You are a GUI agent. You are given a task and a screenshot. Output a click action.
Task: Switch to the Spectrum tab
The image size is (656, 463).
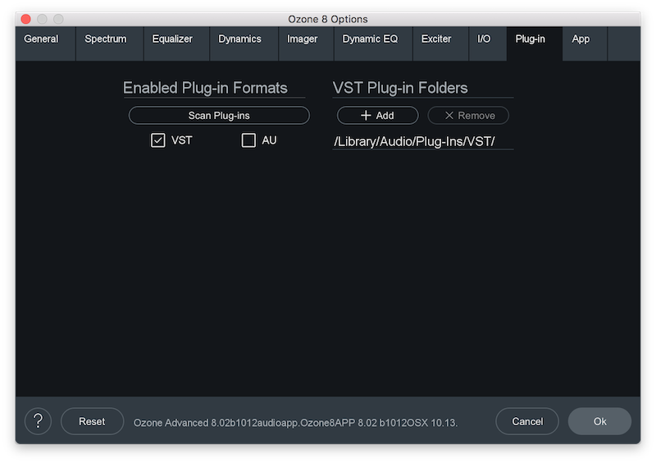click(x=110, y=44)
